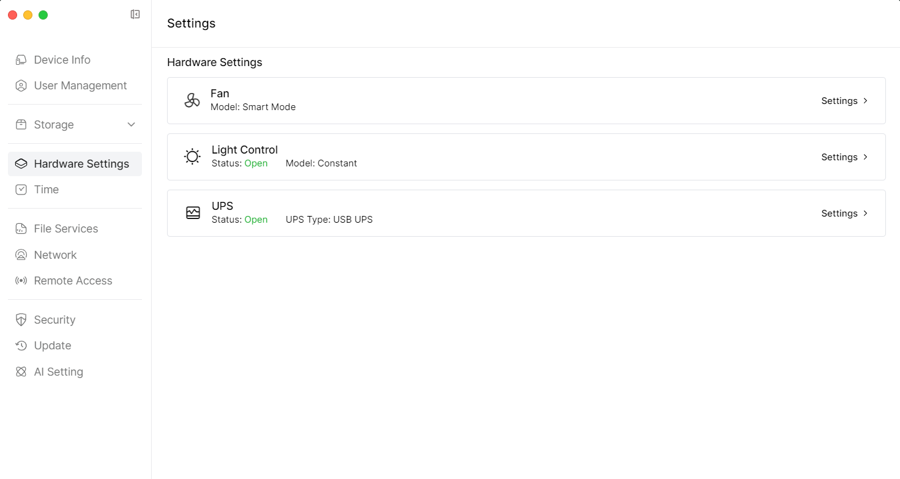Expand the Storage section chevron
This screenshot has height=479, width=900.
(x=131, y=125)
